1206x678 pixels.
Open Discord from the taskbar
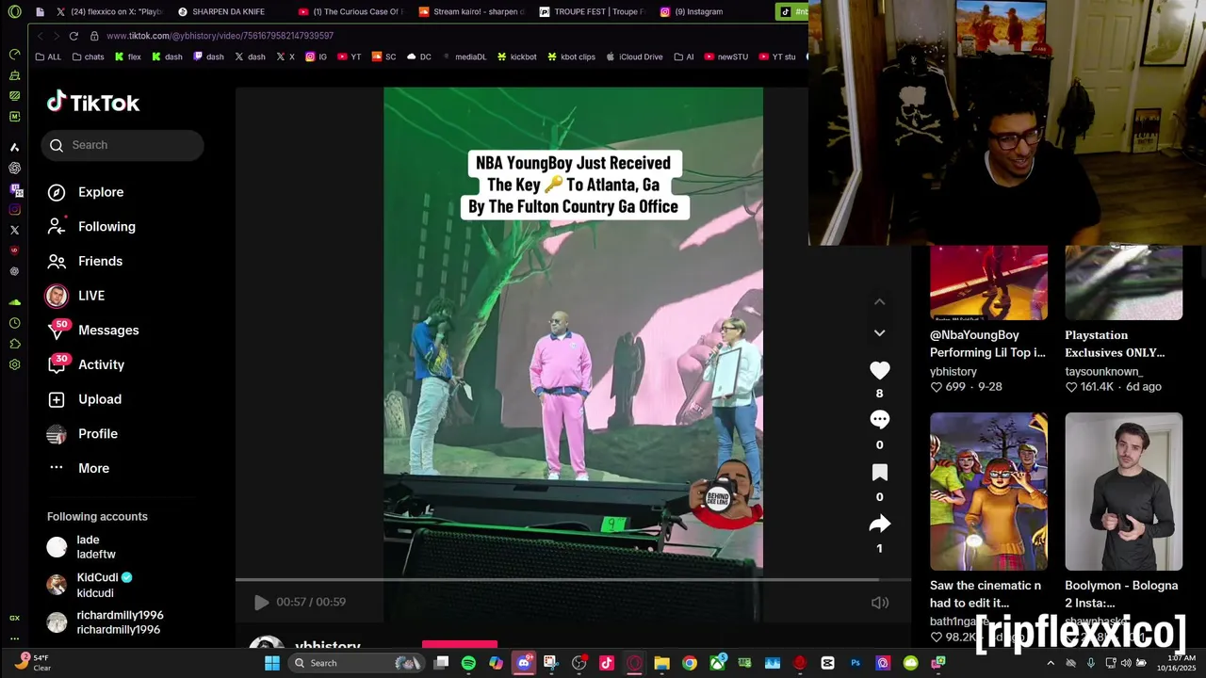click(524, 663)
